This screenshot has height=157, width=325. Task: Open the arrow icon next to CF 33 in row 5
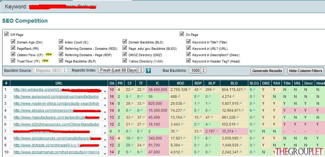coord(132,117)
